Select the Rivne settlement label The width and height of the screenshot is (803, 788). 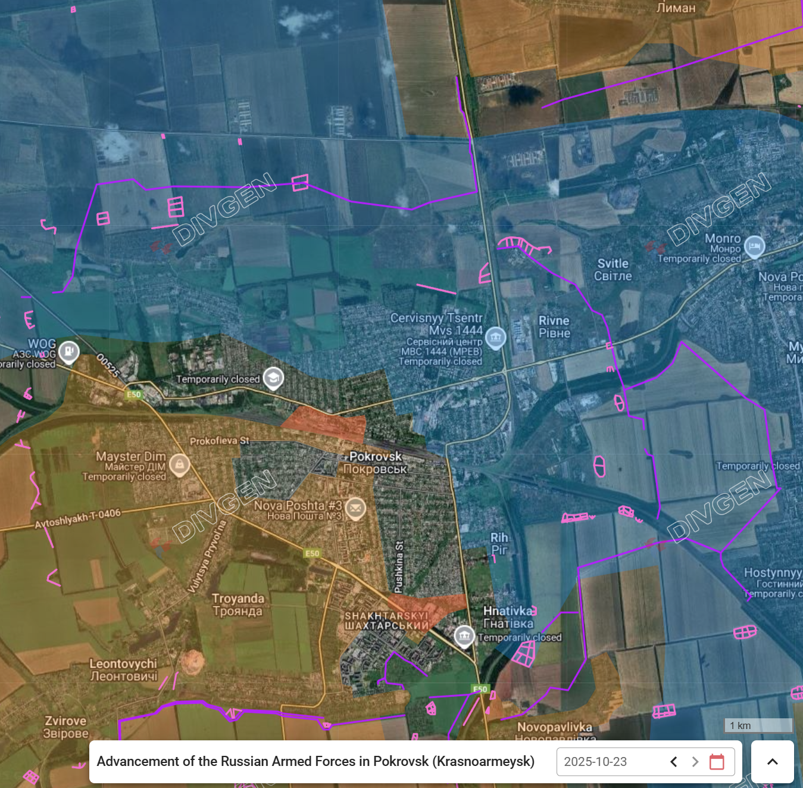(x=554, y=320)
